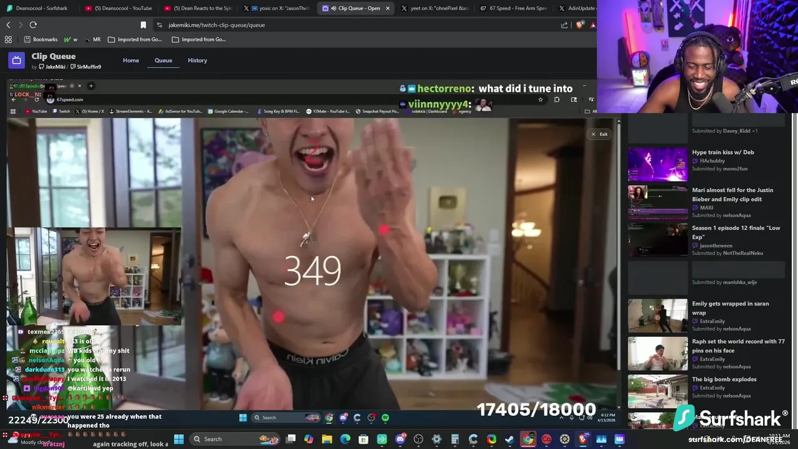Open the apps grid icon on the bookmarks bar

point(8,39)
